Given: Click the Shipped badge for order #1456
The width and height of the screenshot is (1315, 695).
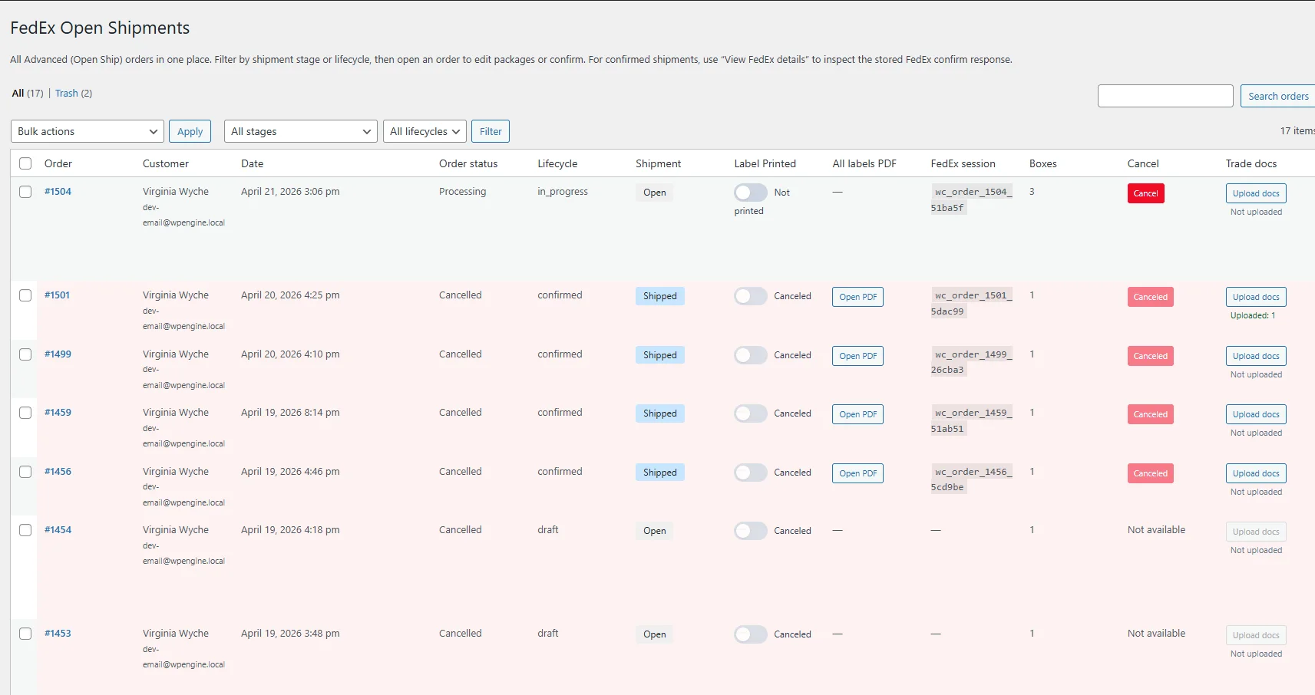Looking at the screenshot, I should [660, 473].
